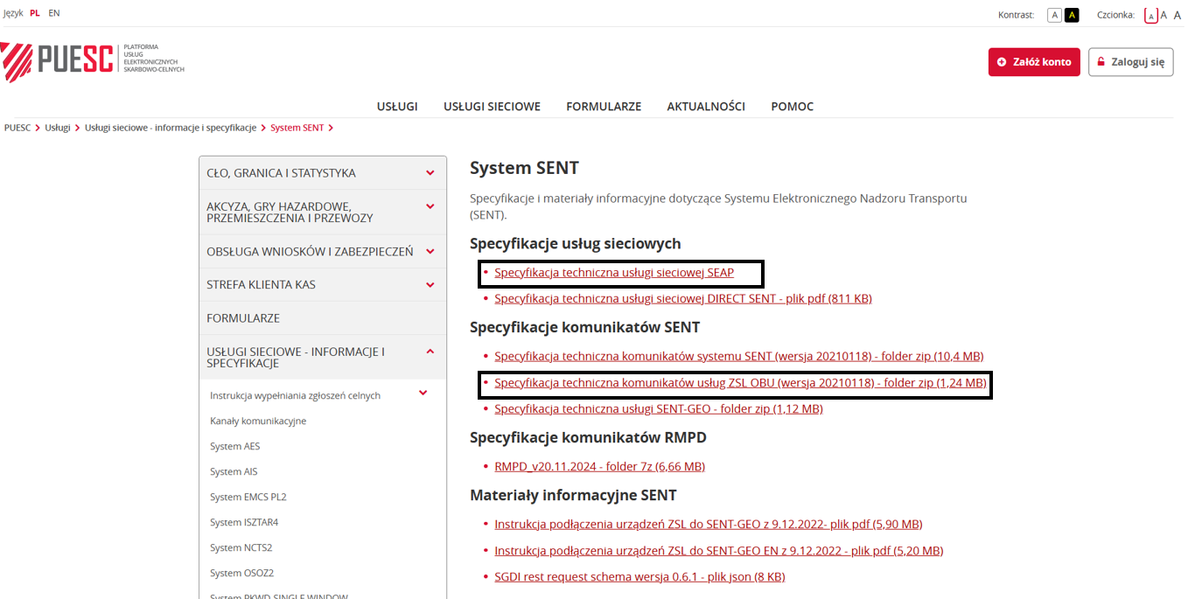
Task: Open the AKTUALNOŚCI menu item
Action: click(705, 107)
